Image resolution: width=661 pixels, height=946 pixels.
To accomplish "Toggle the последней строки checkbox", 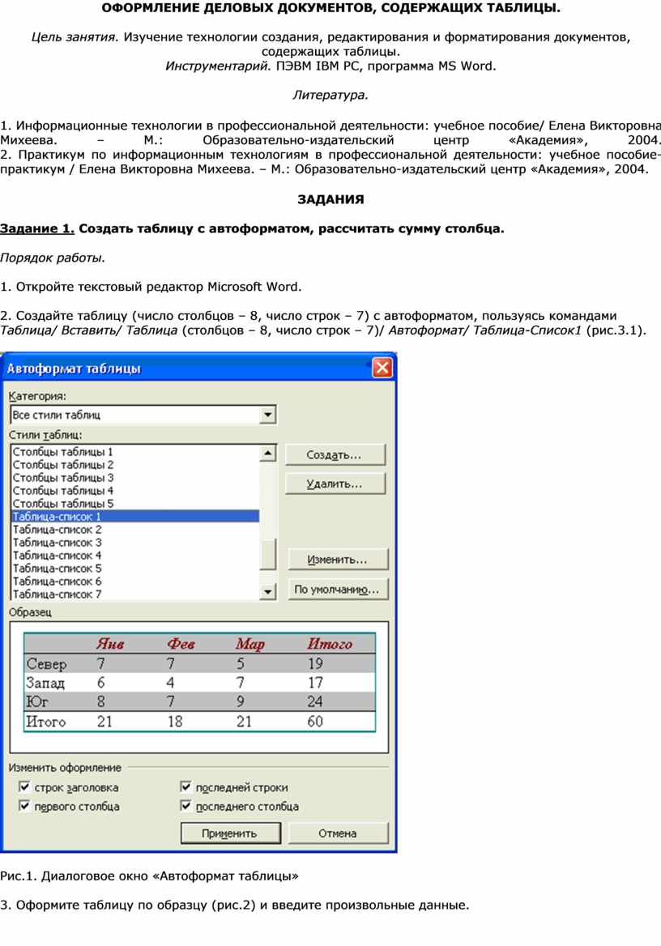I will click(x=186, y=786).
